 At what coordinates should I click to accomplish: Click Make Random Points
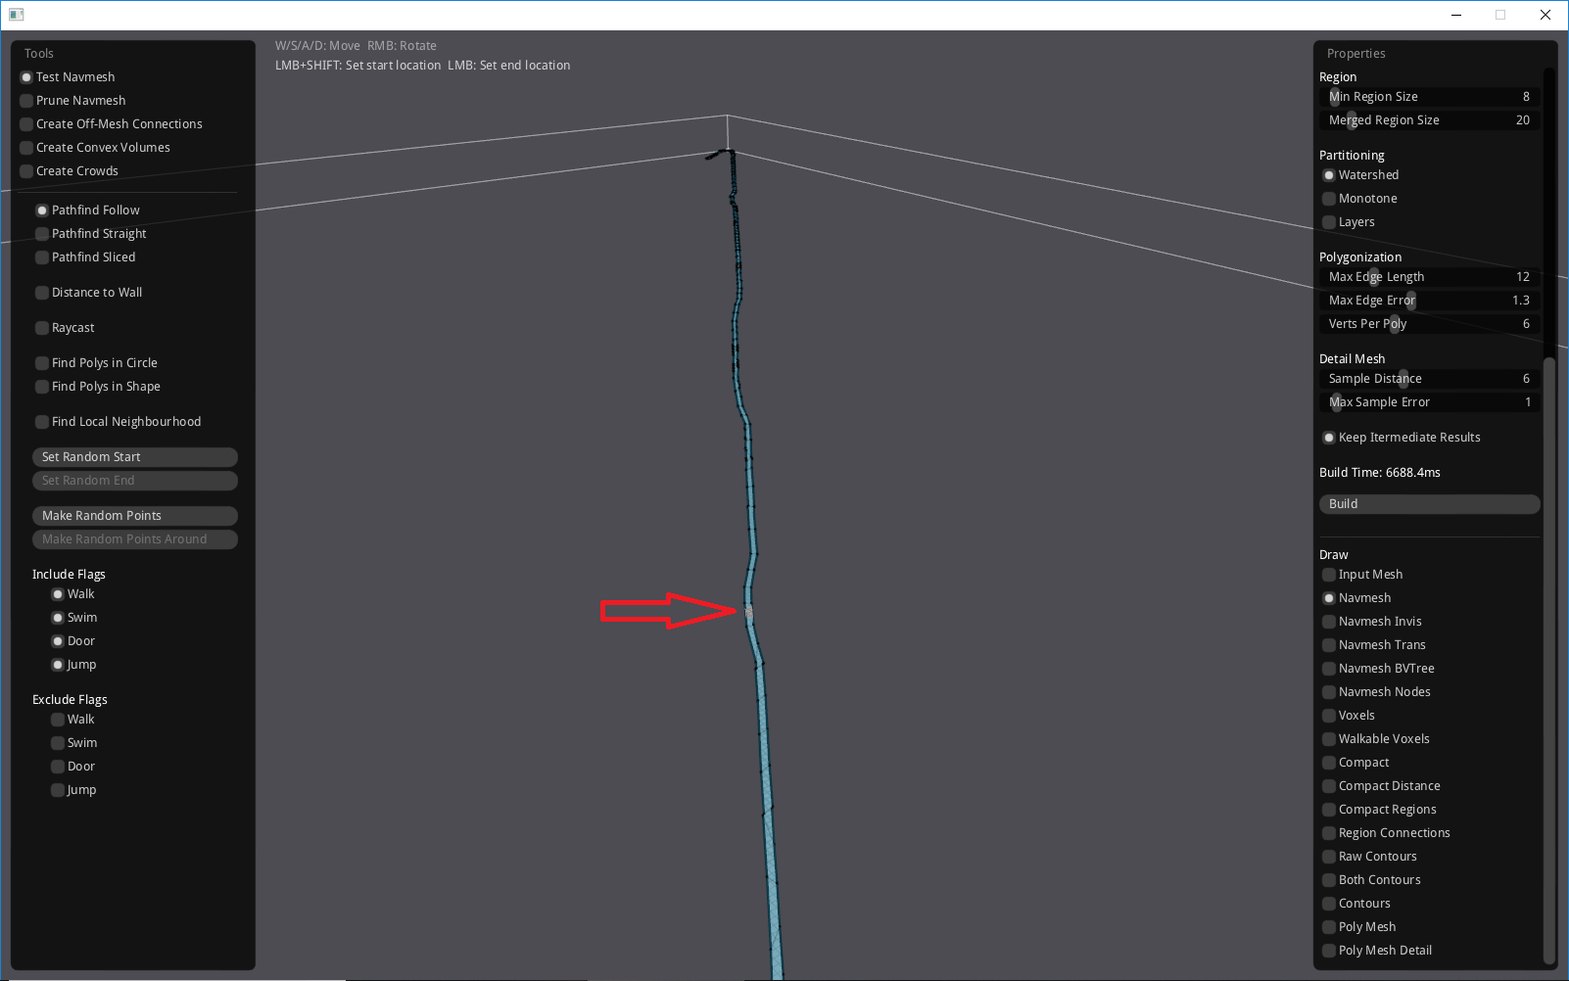tap(134, 515)
